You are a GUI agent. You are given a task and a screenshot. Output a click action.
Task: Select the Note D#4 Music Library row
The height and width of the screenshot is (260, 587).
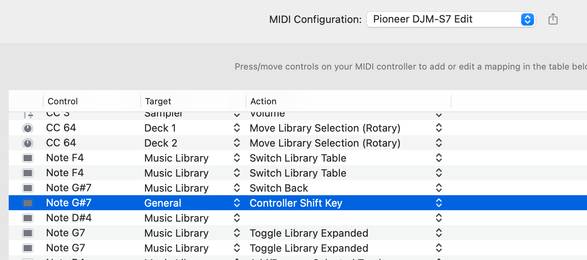click(298, 218)
